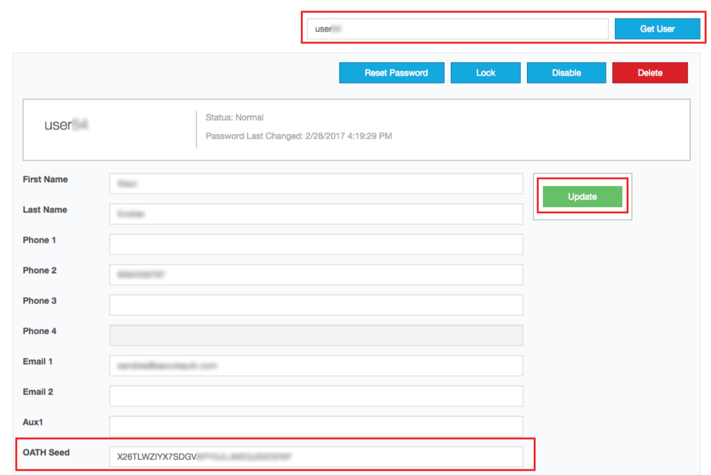
Task: Click the OATH Seed value field
Action: tap(316, 457)
